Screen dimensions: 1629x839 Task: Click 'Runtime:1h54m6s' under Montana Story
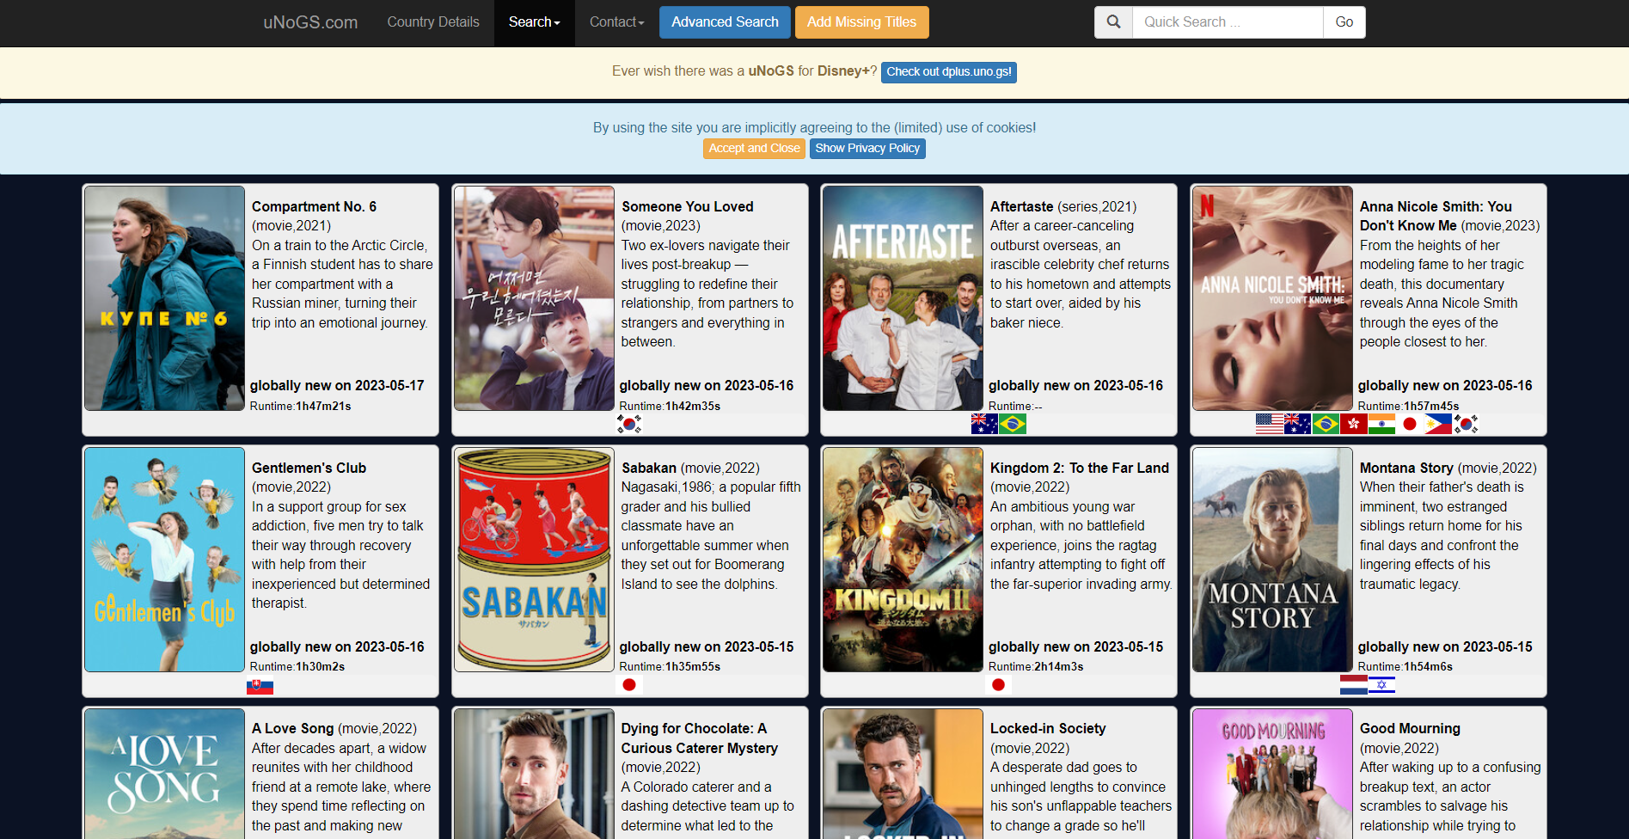pyautogui.click(x=1405, y=666)
